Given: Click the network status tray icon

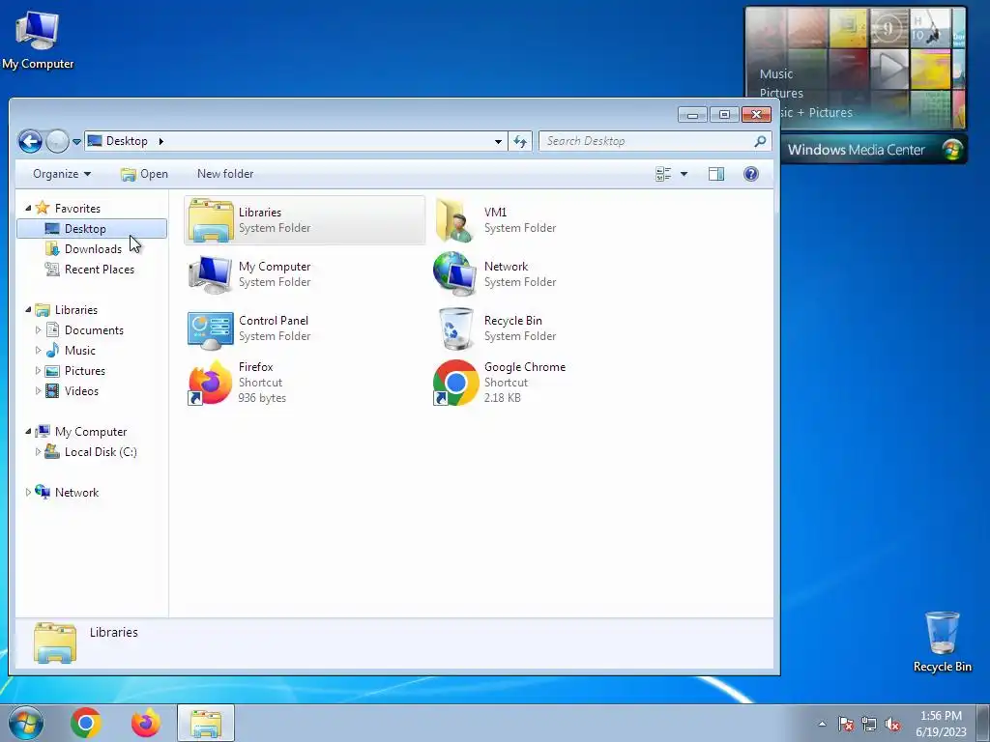Looking at the screenshot, I should point(869,725).
